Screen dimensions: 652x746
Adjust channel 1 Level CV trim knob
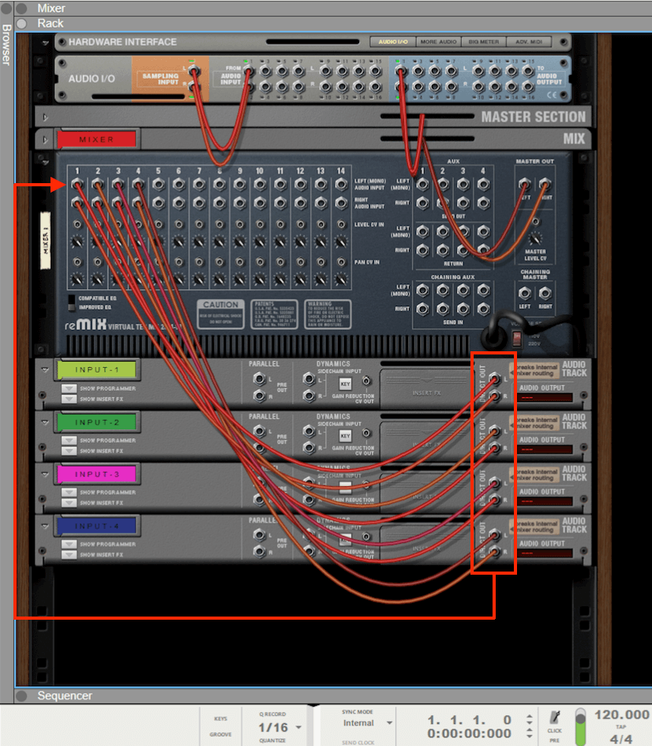click(77, 242)
